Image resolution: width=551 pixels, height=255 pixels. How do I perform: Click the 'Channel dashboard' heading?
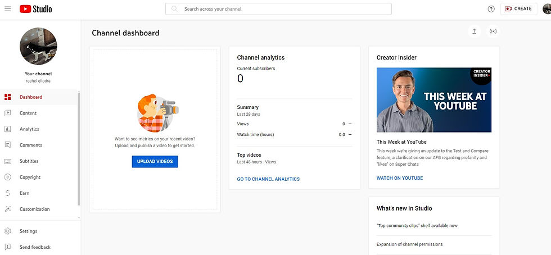[125, 33]
